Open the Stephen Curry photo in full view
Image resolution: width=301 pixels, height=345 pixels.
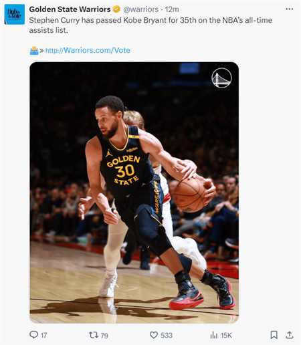pyautogui.click(x=134, y=193)
